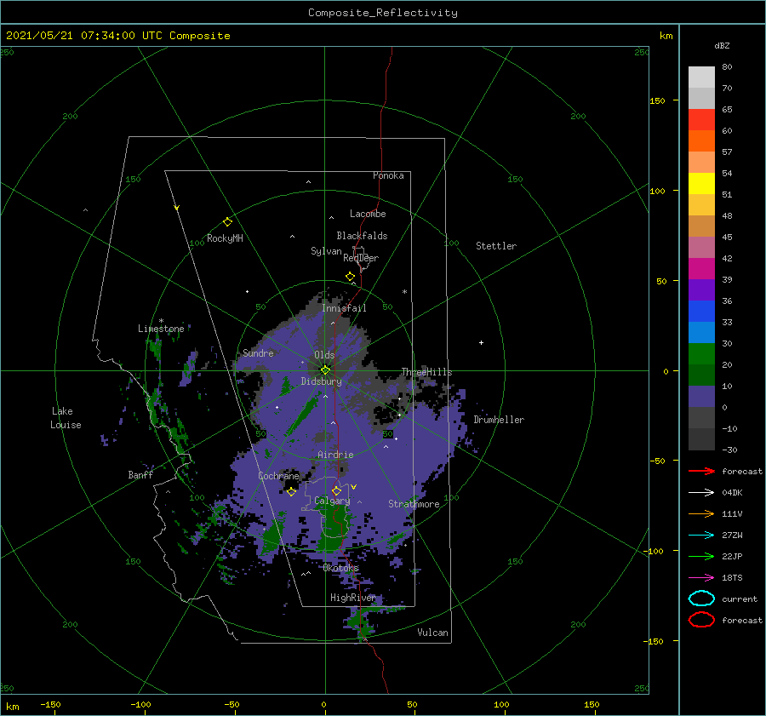The height and width of the screenshot is (716, 766).
Task: Click the cyan 'current' ellipse legend icon
Action: [701, 599]
